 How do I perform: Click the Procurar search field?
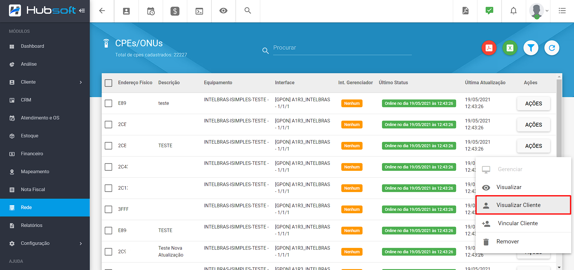342,48
